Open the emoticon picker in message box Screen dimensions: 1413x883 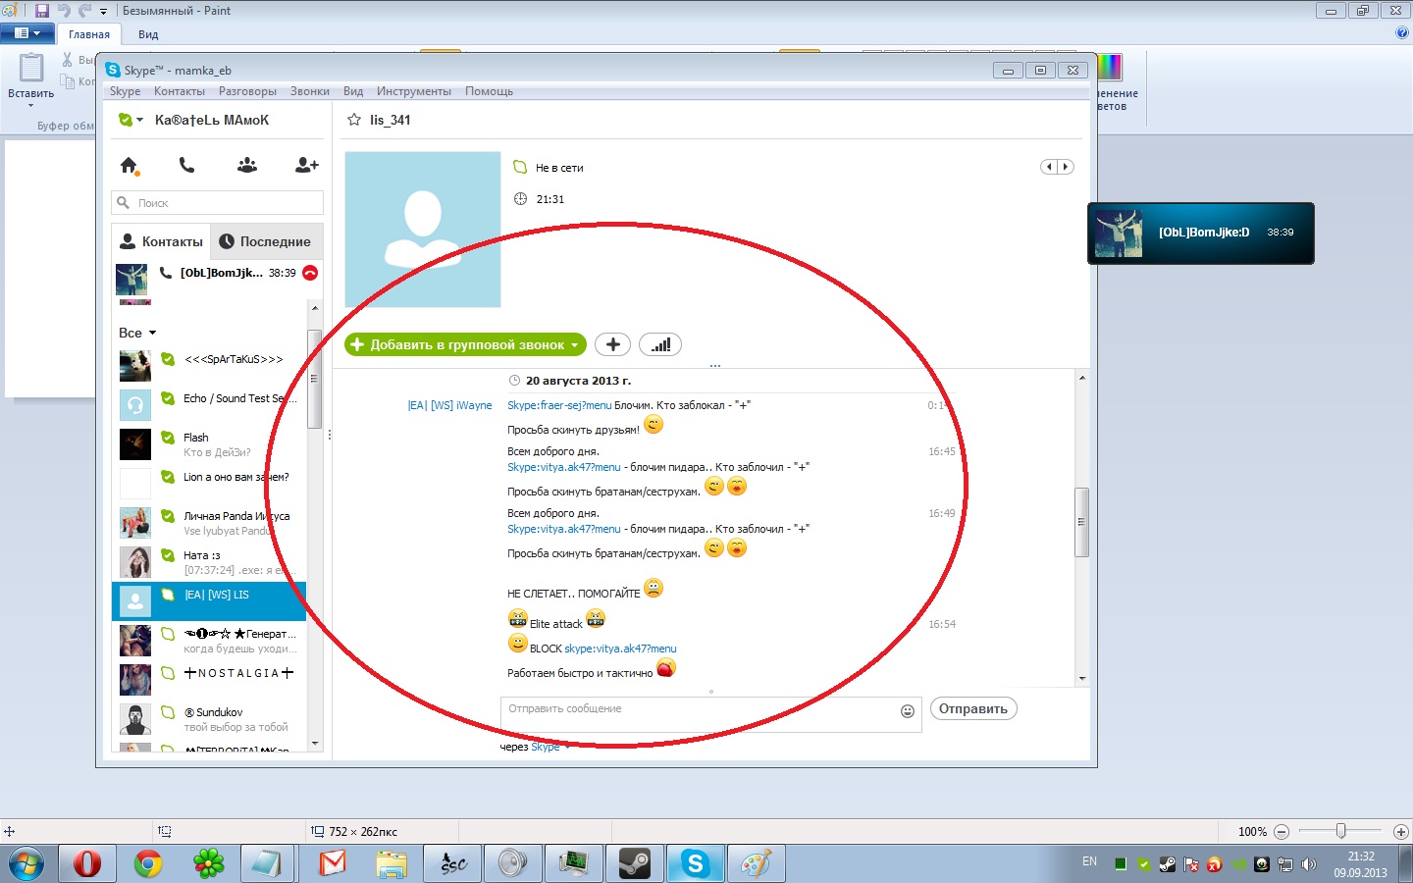(908, 711)
